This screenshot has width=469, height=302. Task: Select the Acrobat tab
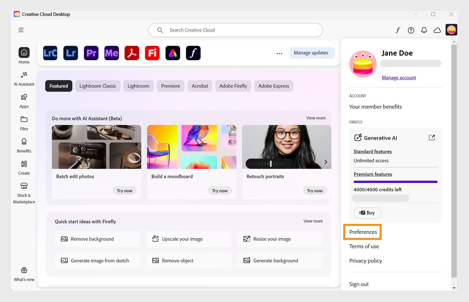[200, 86]
